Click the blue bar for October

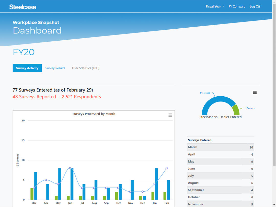120,192
